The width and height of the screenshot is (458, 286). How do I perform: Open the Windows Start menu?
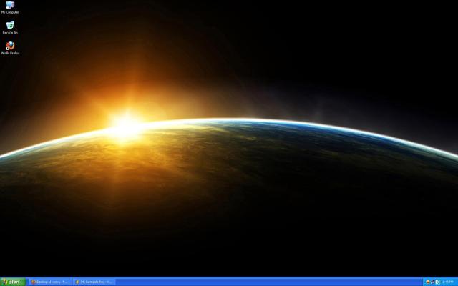pyautogui.click(x=13, y=282)
